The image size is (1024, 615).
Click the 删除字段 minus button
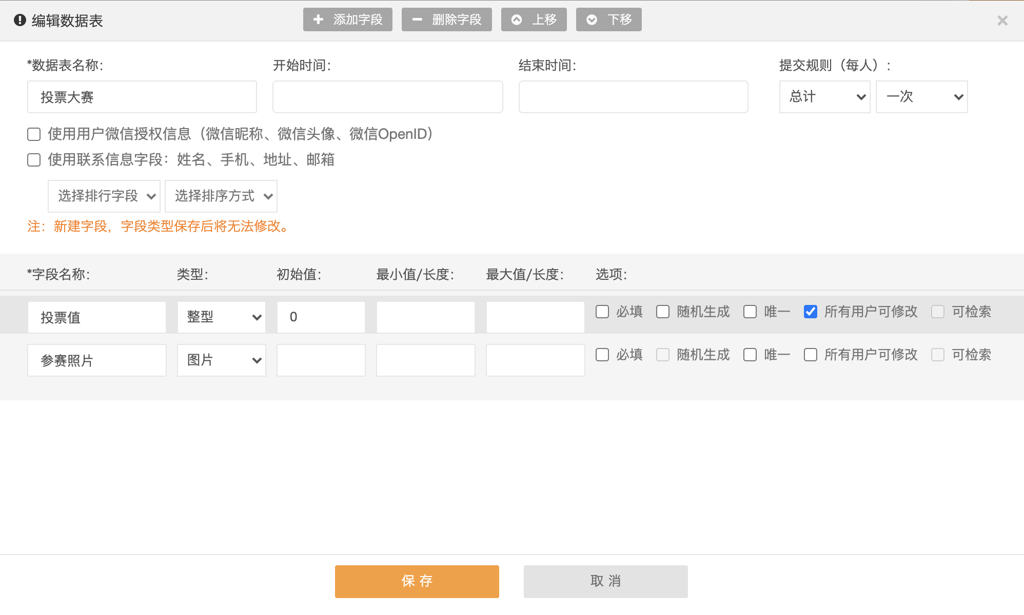(446, 19)
